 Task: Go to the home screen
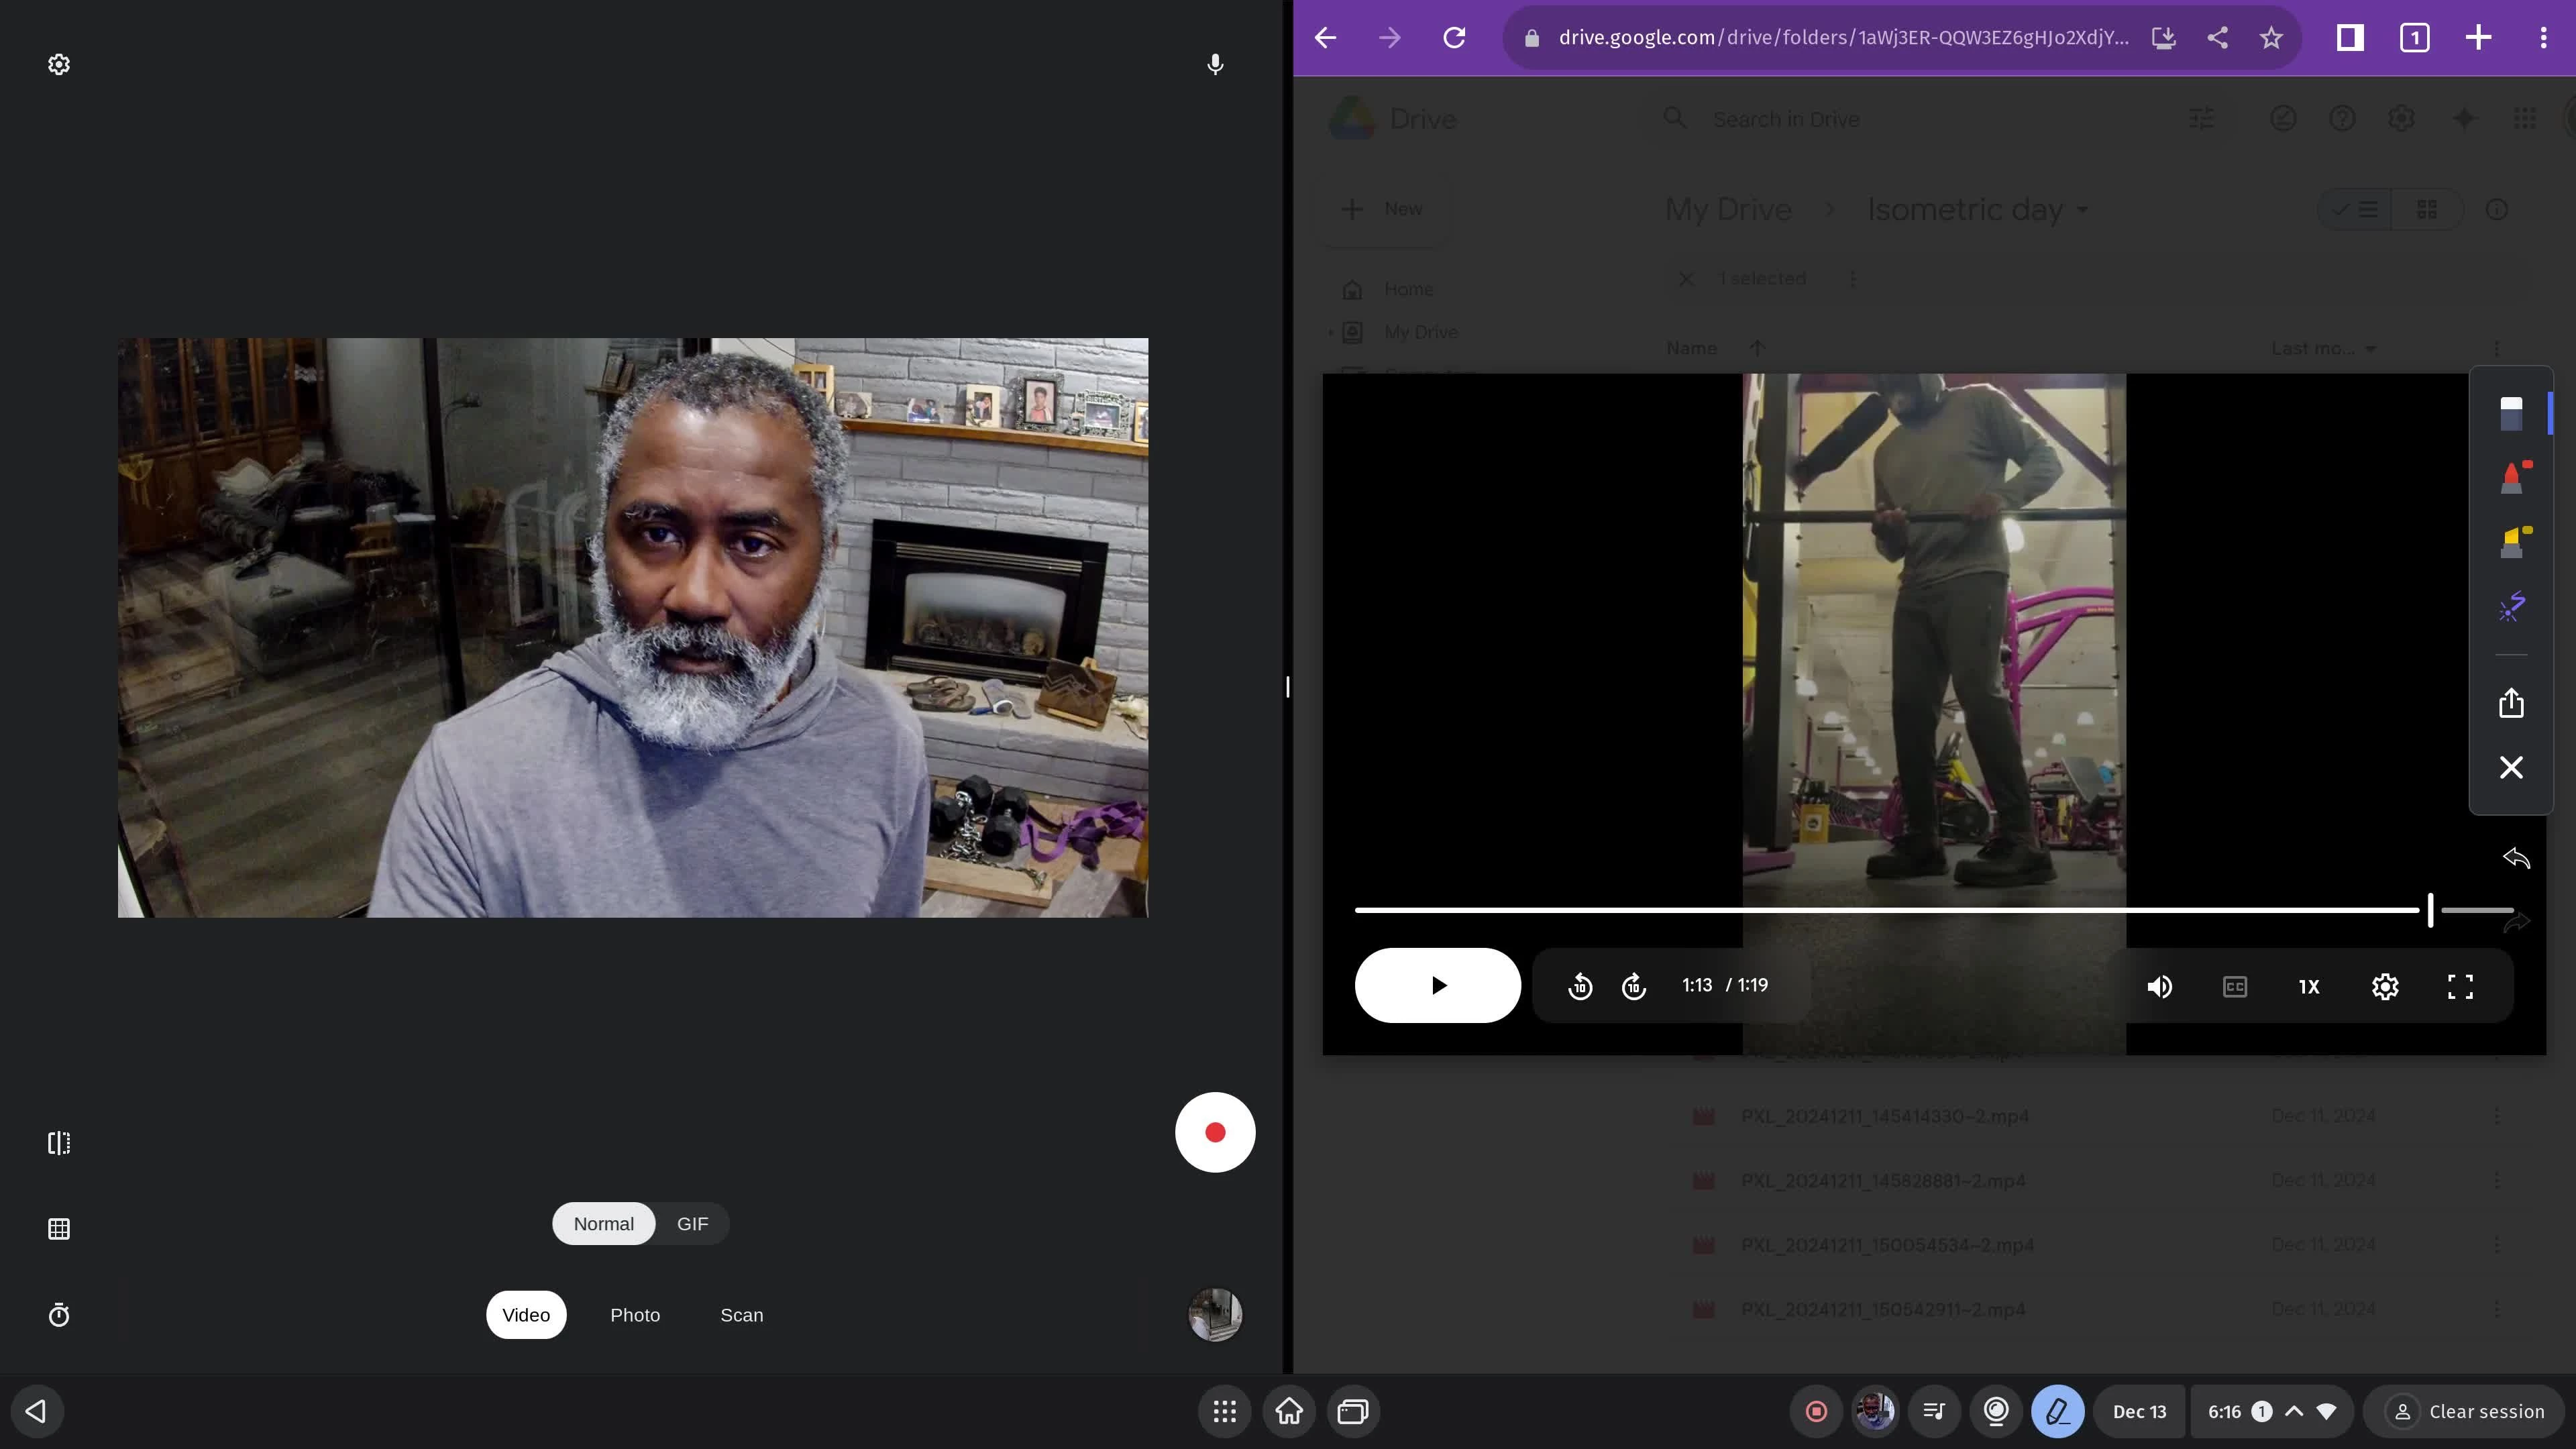click(1289, 1411)
